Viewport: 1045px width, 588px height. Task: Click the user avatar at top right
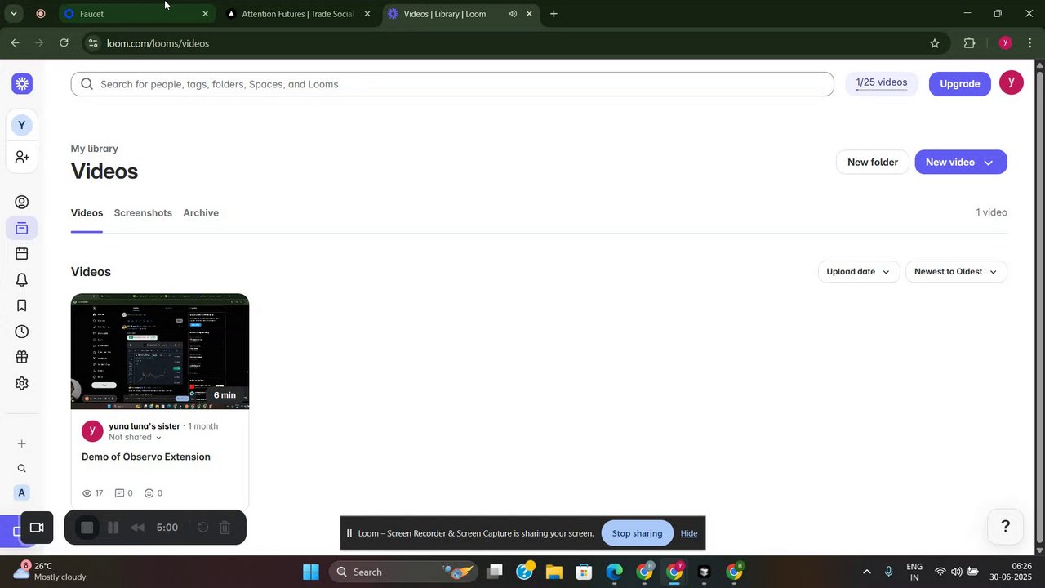click(1012, 82)
